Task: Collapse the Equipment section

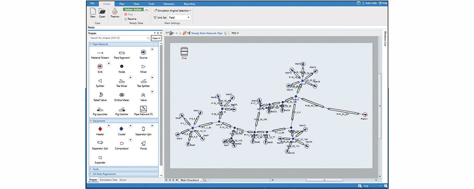Action: 123,121
